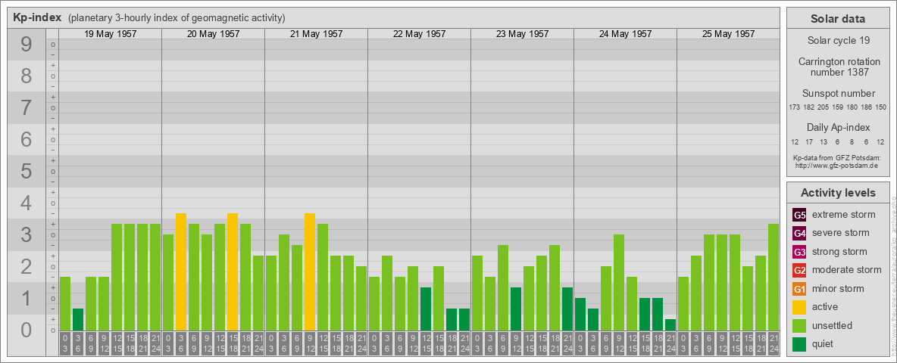Click the '0 3' time label under 19 May
The height and width of the screenshot is (363, 897).
point(65,343)
